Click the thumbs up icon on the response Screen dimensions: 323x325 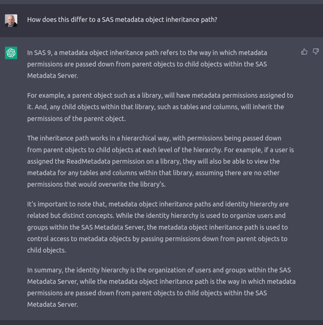(x=304, y=52)
